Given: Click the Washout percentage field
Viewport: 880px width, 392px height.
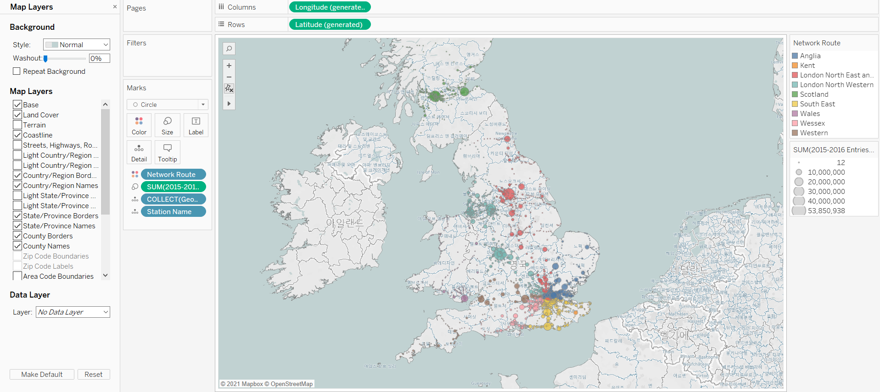Looking at the screenshot, I should click(x=100, y=58).
